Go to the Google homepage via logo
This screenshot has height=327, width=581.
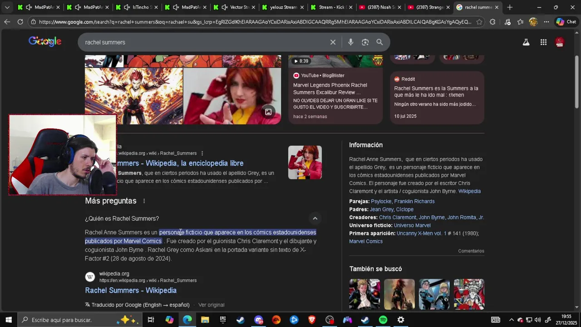[45, 41]
